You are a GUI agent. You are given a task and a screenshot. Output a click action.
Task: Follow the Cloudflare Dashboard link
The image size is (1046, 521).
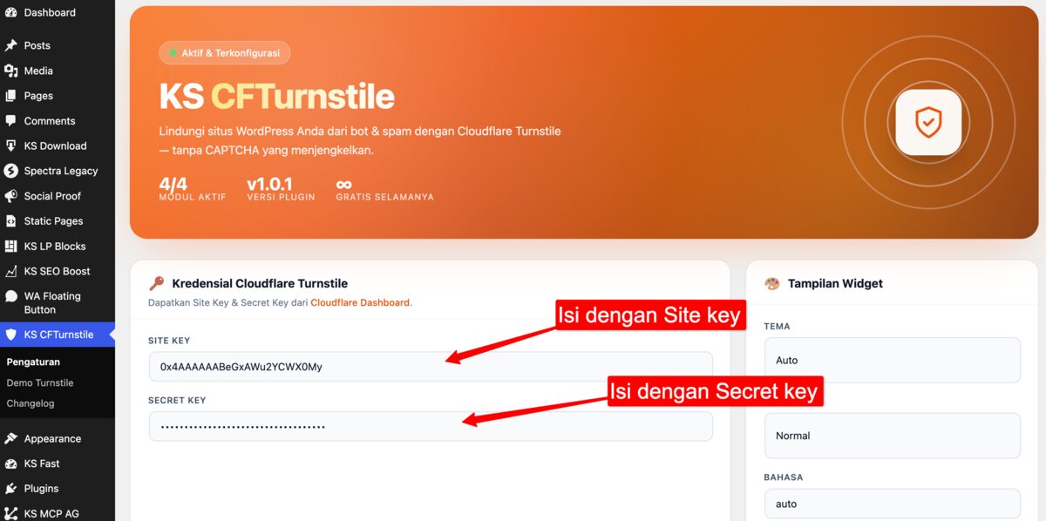pos(360,302)
